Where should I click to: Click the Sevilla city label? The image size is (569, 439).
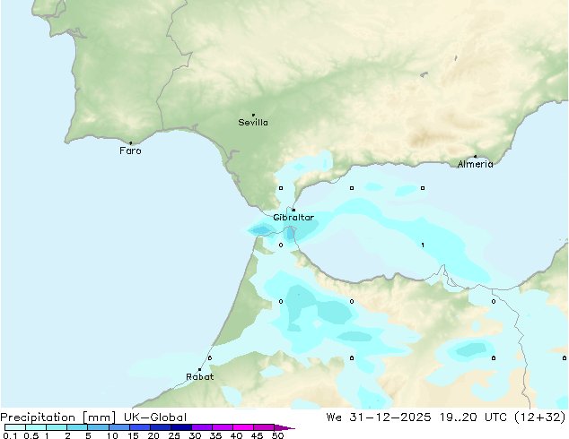coord(253,123)
